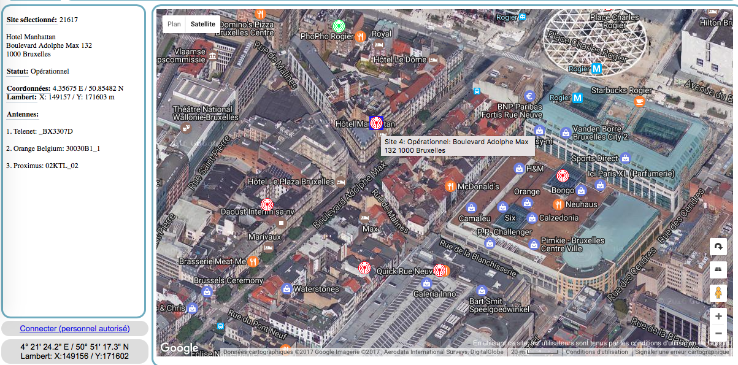Viewport: 738px width, 365px height.
Task: Click Signaler une erreur cartographique
Action: tap(682, 352)
